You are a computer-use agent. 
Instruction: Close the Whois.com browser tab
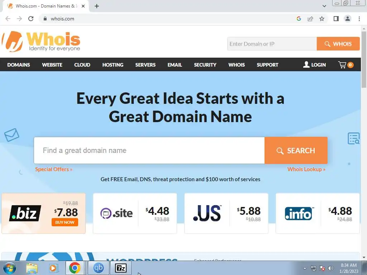click(83, 6)
